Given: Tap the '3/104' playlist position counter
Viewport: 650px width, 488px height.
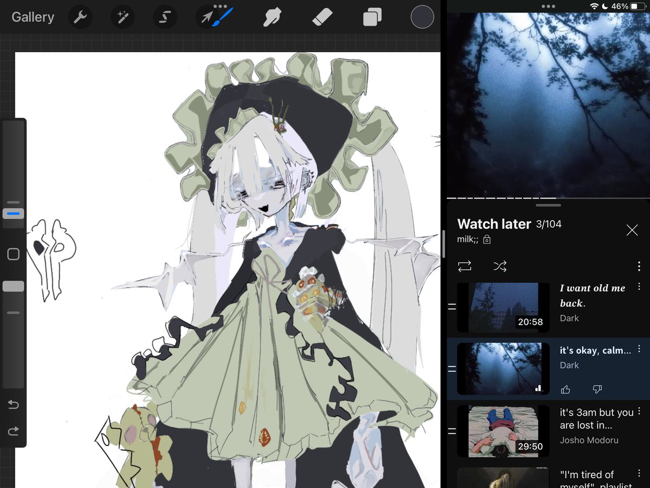Looking at the screenshot, I should click(x=549, y=224).
